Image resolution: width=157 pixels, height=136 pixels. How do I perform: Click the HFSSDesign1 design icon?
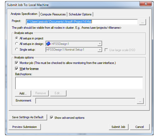click(48, 44)
